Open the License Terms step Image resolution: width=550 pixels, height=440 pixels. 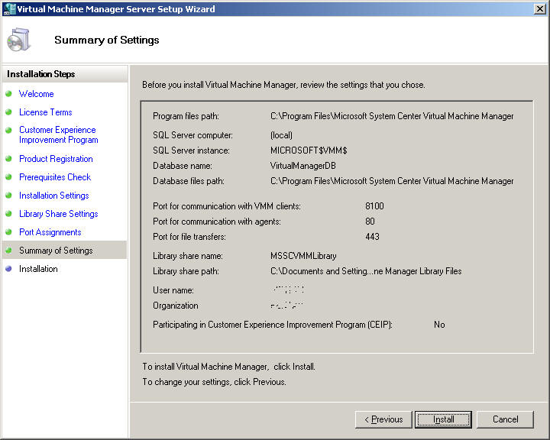coord(46,112)
